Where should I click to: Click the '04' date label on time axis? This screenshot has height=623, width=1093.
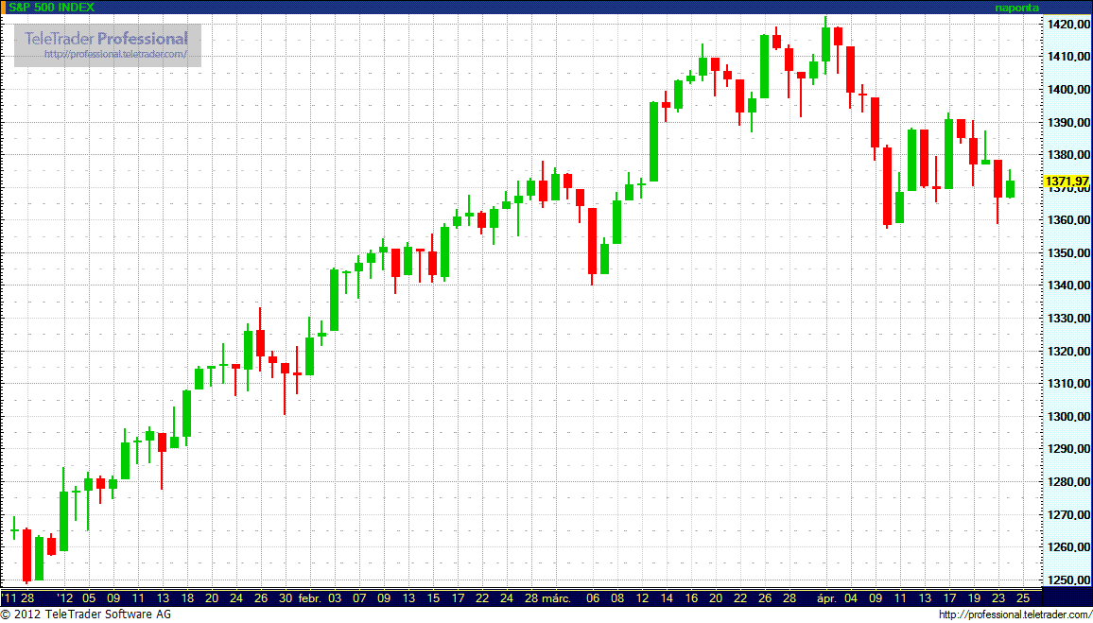(x=851, y=597)
